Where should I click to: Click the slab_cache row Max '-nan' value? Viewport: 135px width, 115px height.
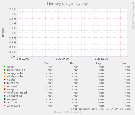[127, 76]
